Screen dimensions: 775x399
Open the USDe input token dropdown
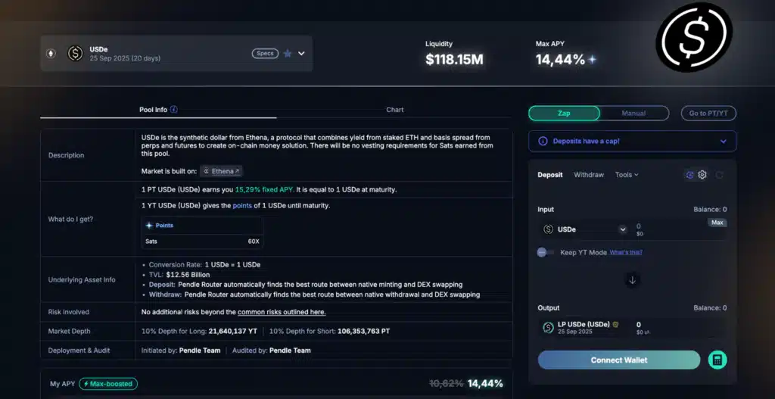tap(622, 229)
